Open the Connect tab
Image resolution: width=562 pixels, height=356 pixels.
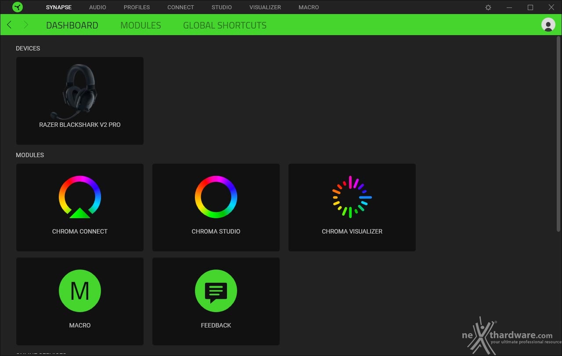[x=180, y=7]
